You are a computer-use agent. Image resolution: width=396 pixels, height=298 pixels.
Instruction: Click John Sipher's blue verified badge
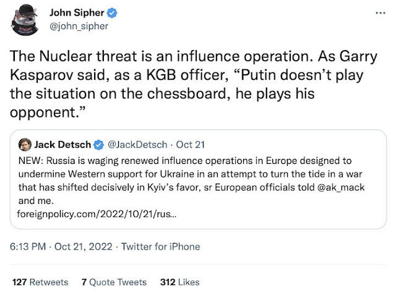point(114,12)
